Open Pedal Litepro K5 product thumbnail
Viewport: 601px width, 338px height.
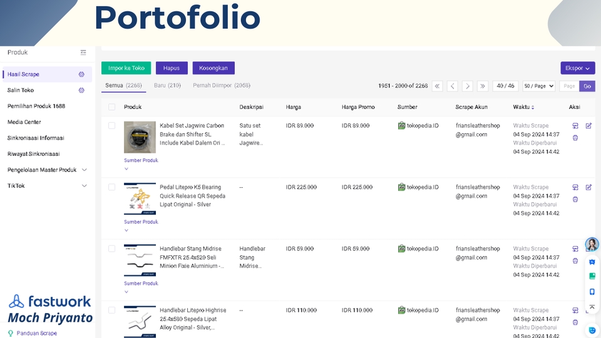[x=140, y=198]
